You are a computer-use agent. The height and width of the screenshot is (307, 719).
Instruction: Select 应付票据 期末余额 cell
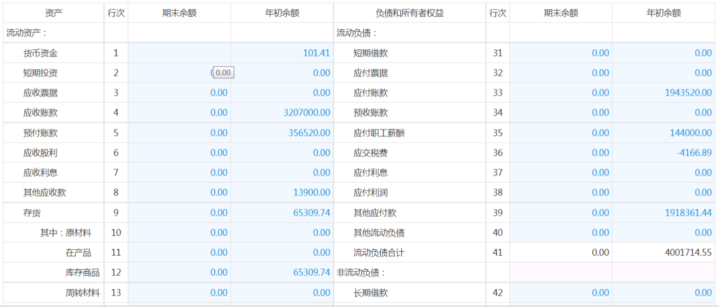[561, 72]
